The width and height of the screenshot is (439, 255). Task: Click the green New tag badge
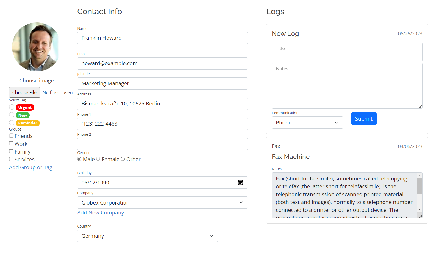point(23,115)
